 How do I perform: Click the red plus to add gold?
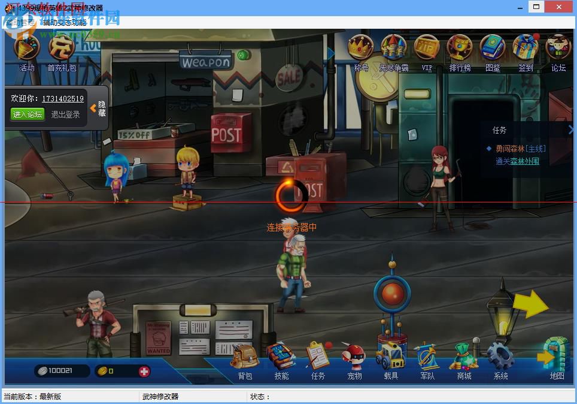coord(144,372)
